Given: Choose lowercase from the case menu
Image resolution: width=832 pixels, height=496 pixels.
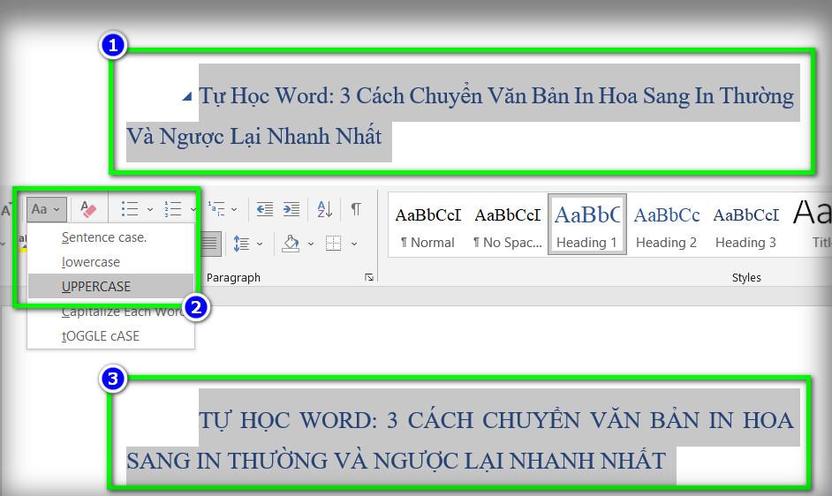Looking at the screenshot, I should click(110, 262).
